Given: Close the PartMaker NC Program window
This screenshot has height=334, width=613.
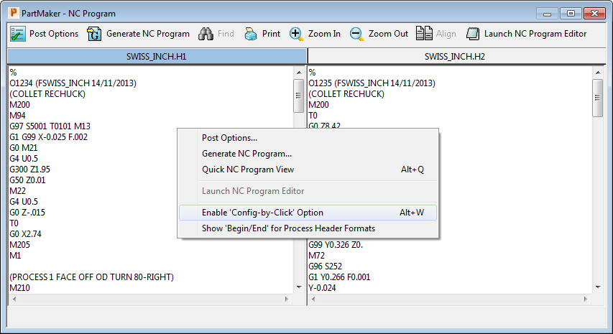Looking at the screenshot, I should point(594,13).
